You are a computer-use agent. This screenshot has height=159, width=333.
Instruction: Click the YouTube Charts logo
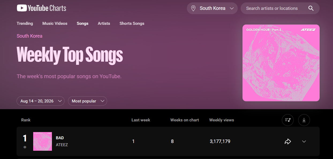(41, 8)
